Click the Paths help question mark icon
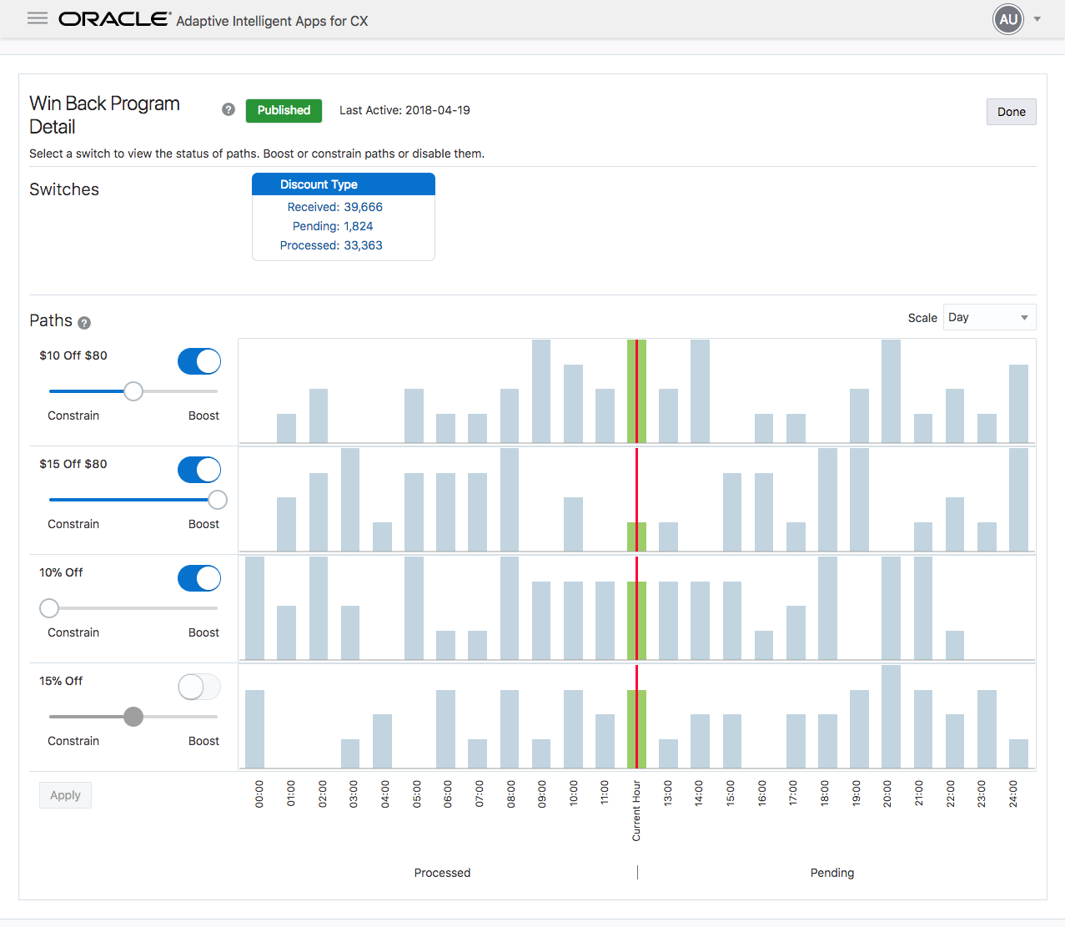This screenshot has width=1065, height=927. coord(84,323)
